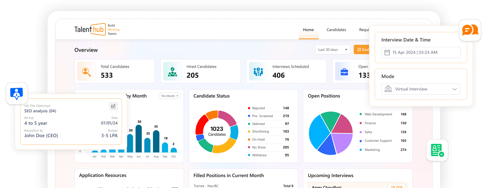Click the Open positions briefcase icon
Viewport: 487px width, 188px height.
click(x=344, y=71)
